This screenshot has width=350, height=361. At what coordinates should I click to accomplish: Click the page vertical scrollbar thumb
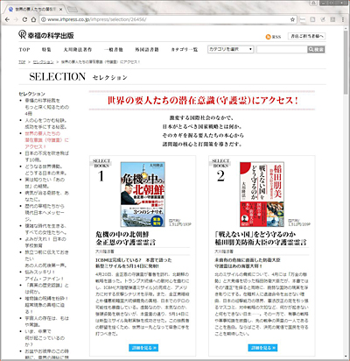click(x=346, y=63)
